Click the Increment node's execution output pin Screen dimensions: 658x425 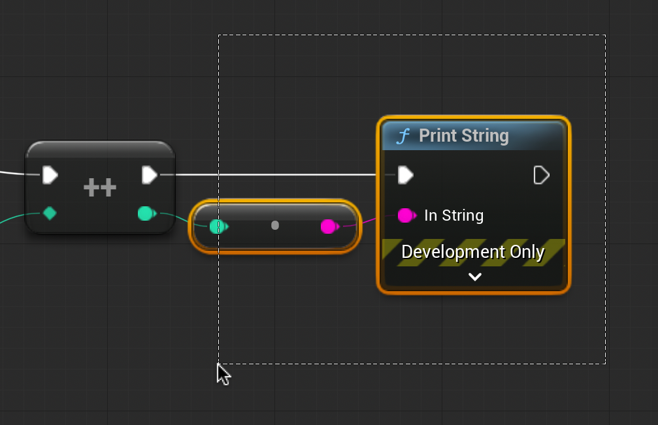(x=150, y=174)
